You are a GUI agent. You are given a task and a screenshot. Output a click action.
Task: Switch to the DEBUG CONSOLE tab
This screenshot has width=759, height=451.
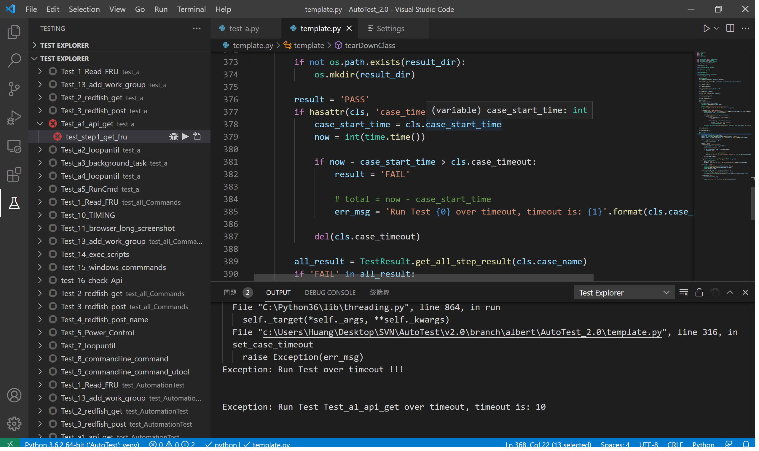click(x=330, y=292)
